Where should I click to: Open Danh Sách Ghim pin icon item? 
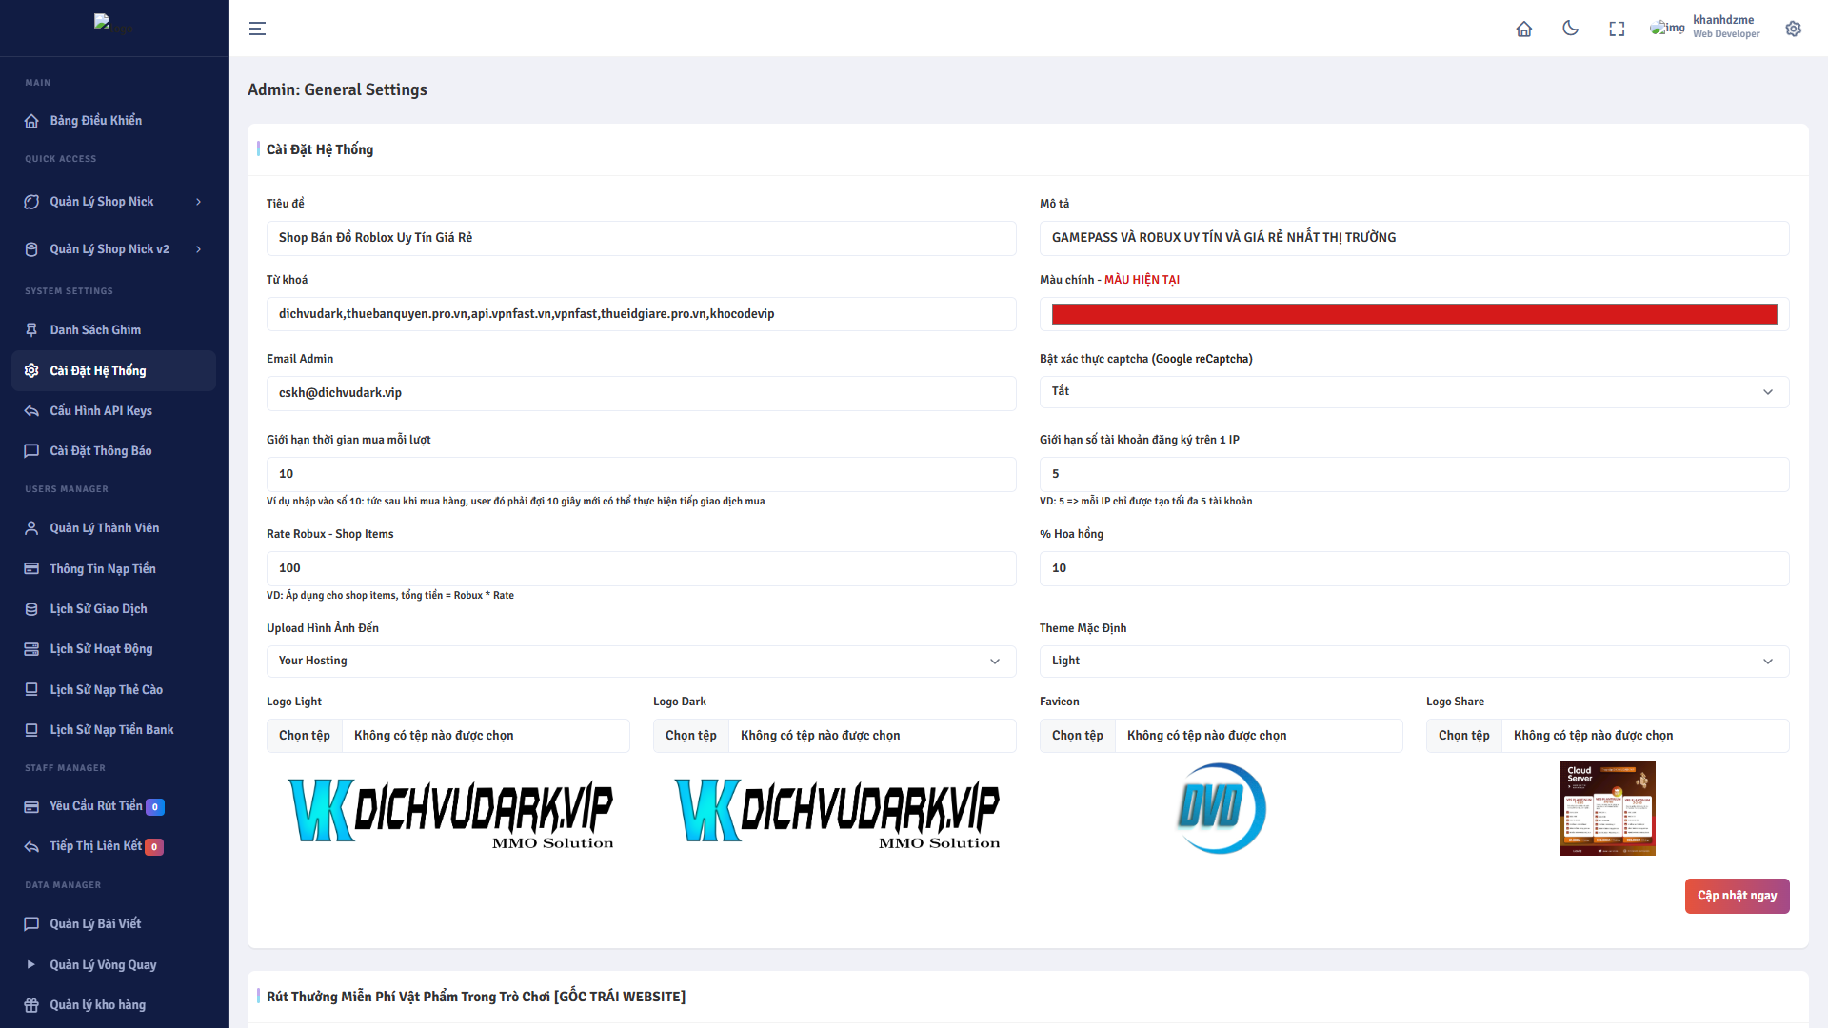tap(95, 330)
